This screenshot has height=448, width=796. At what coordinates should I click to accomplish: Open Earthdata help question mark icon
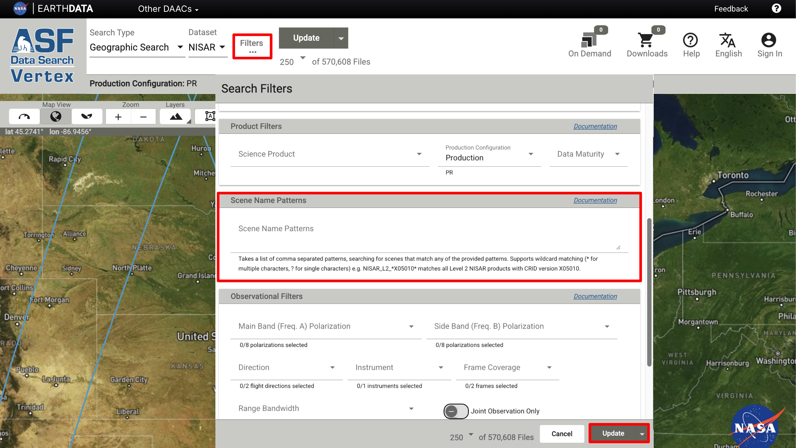click(x=776, y=9)
